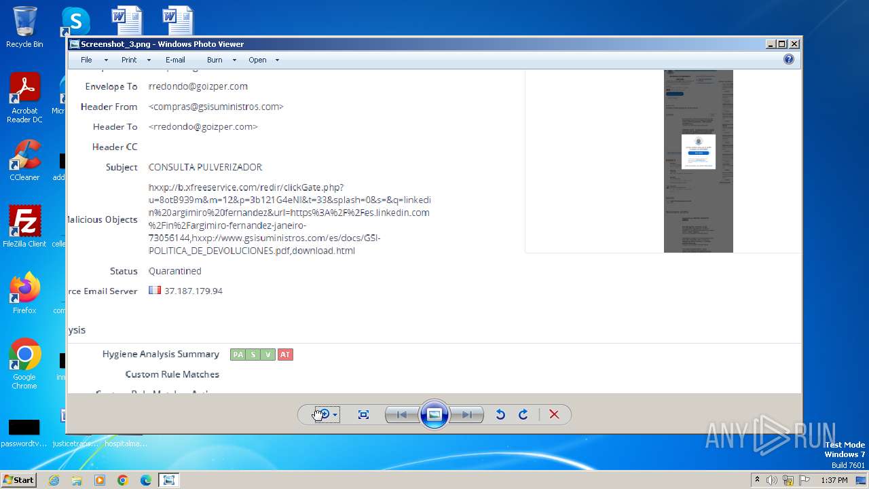Open the Firefox desktop icon
869x489 pixels.
(x=24, y=293)
